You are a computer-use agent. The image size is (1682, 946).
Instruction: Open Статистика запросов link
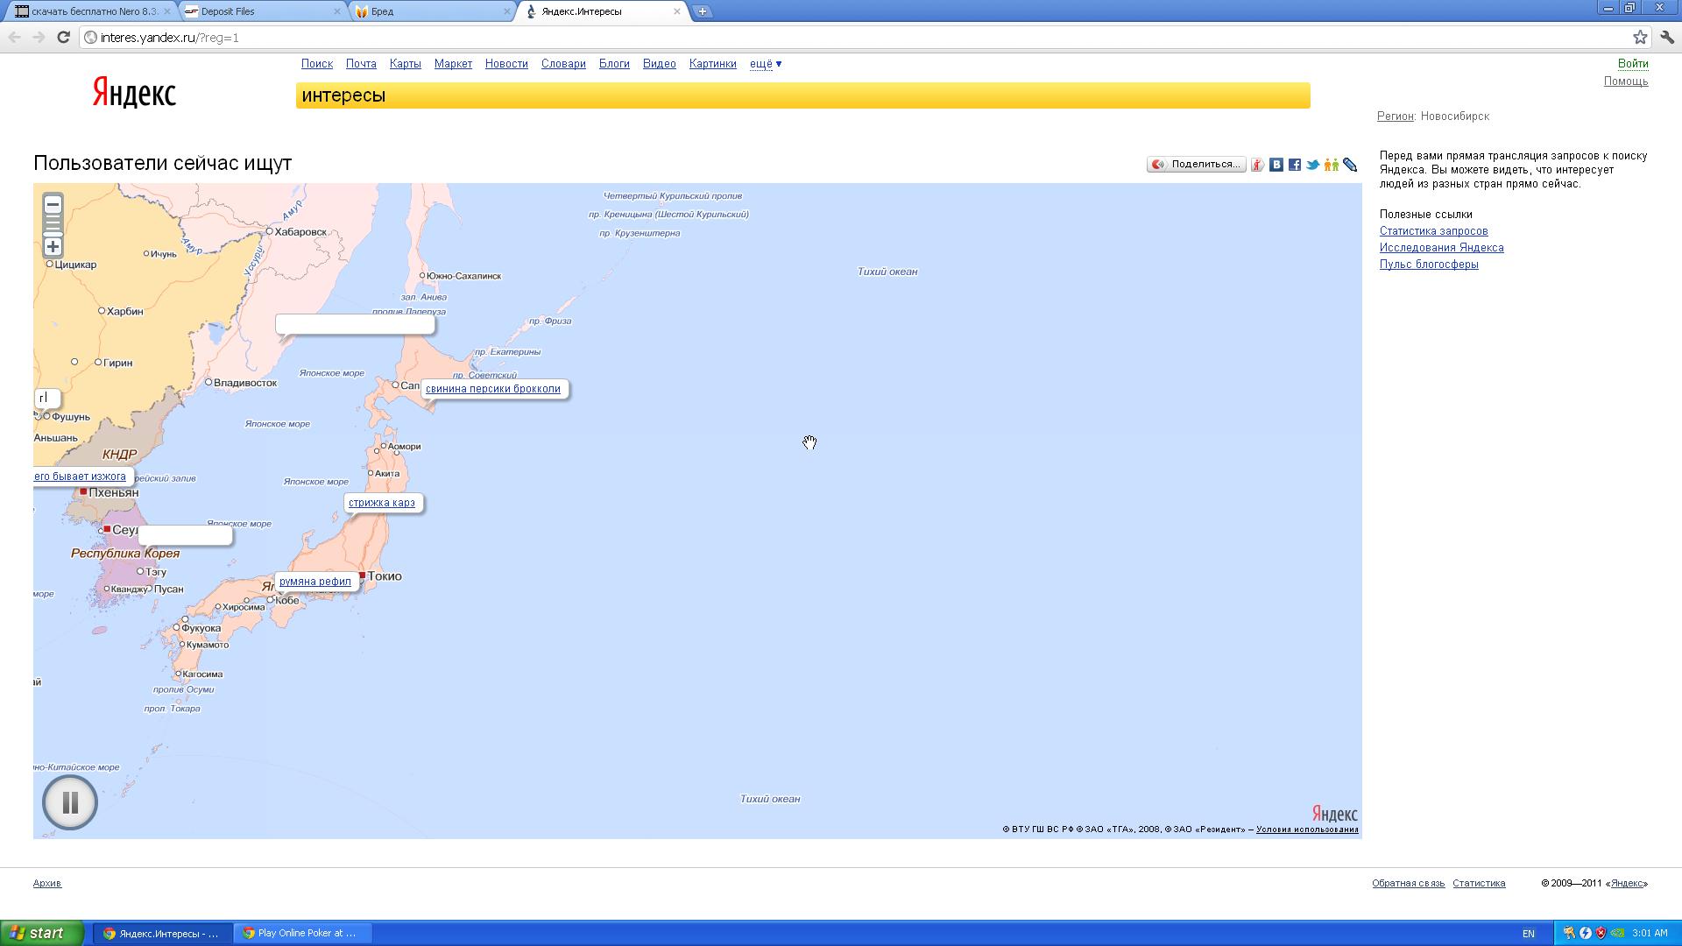(x=1434, y=231)
